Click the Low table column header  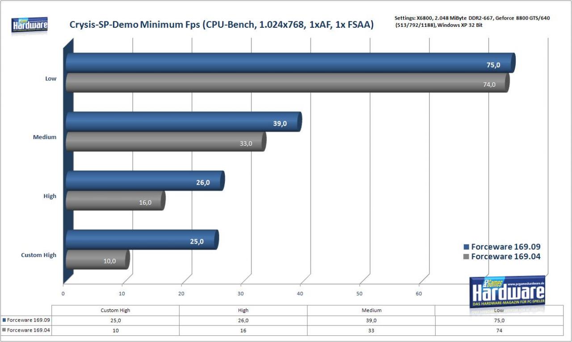(499, 310)
